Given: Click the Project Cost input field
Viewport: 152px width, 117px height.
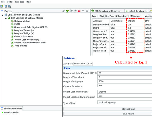Looking at the screenshot, I should (x=125, y=92).
